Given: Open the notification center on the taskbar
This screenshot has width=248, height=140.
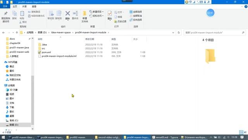Looking at the screenshot, I should tap(242, 137).
